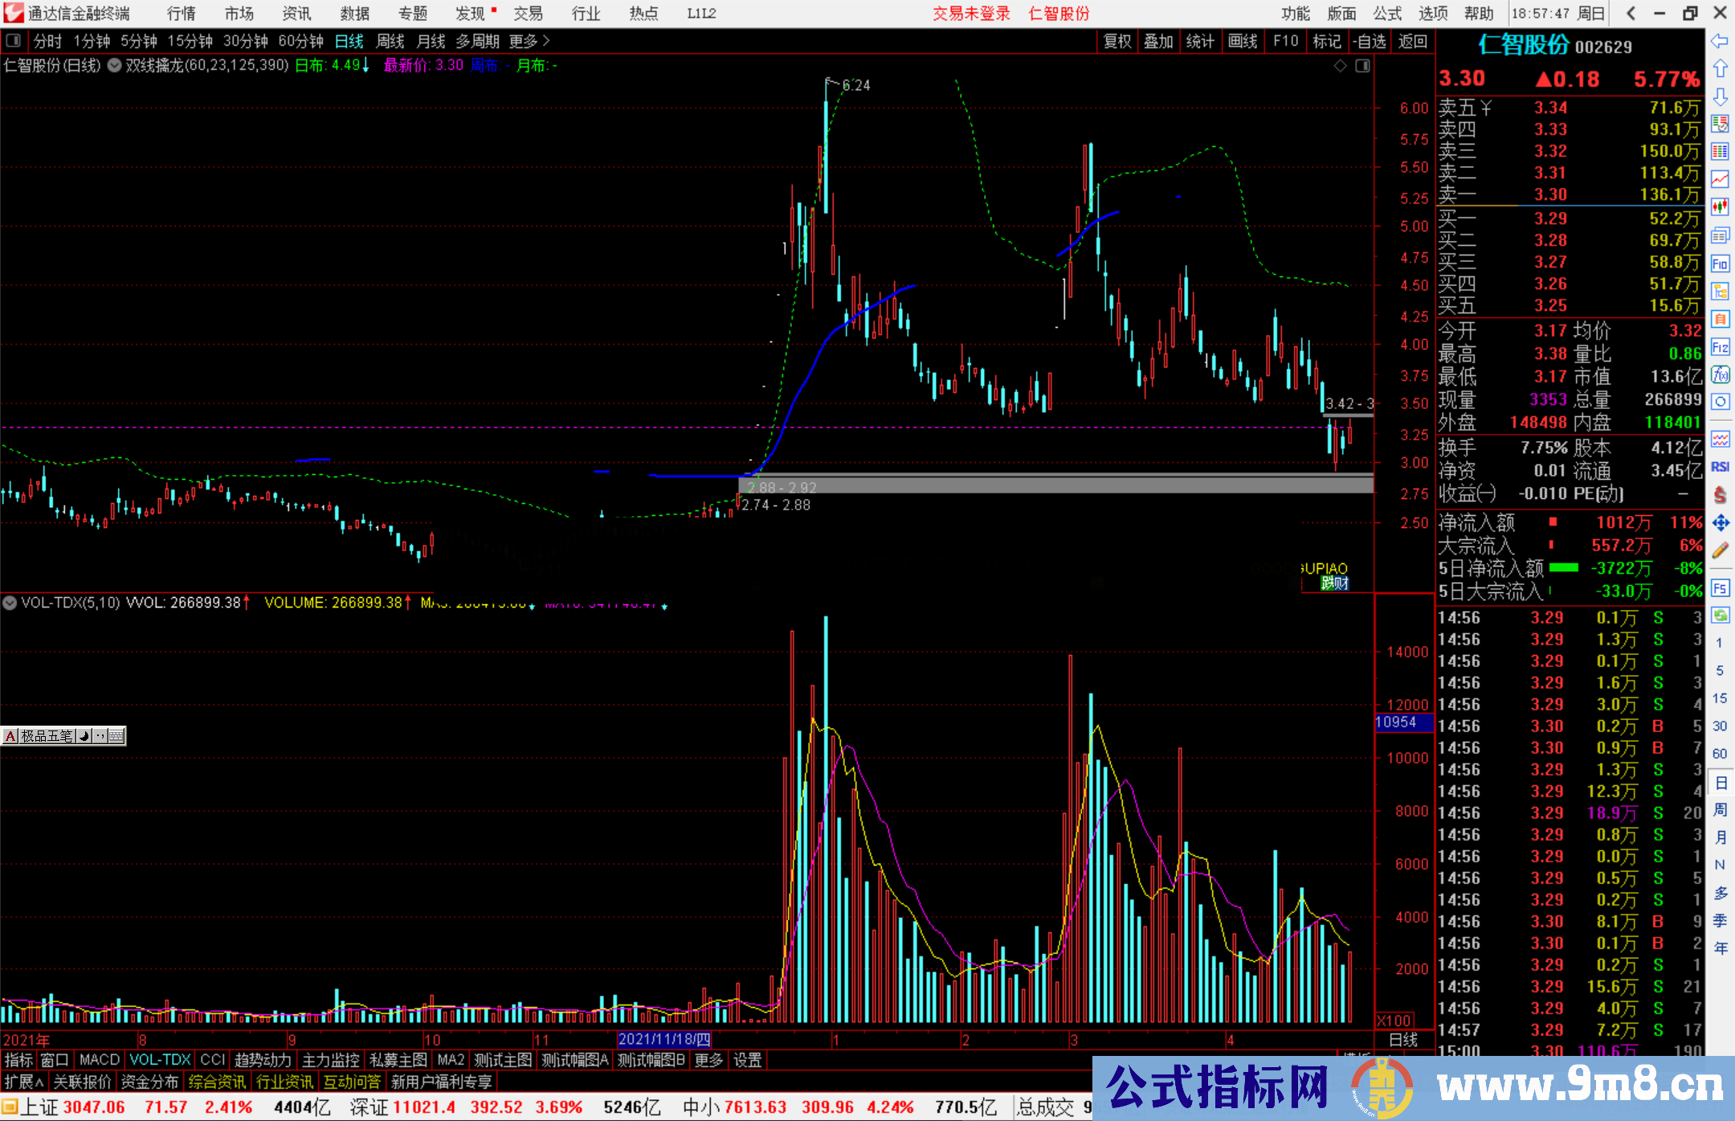
Task: Open the 行情 menu
Action: (182, 13)
